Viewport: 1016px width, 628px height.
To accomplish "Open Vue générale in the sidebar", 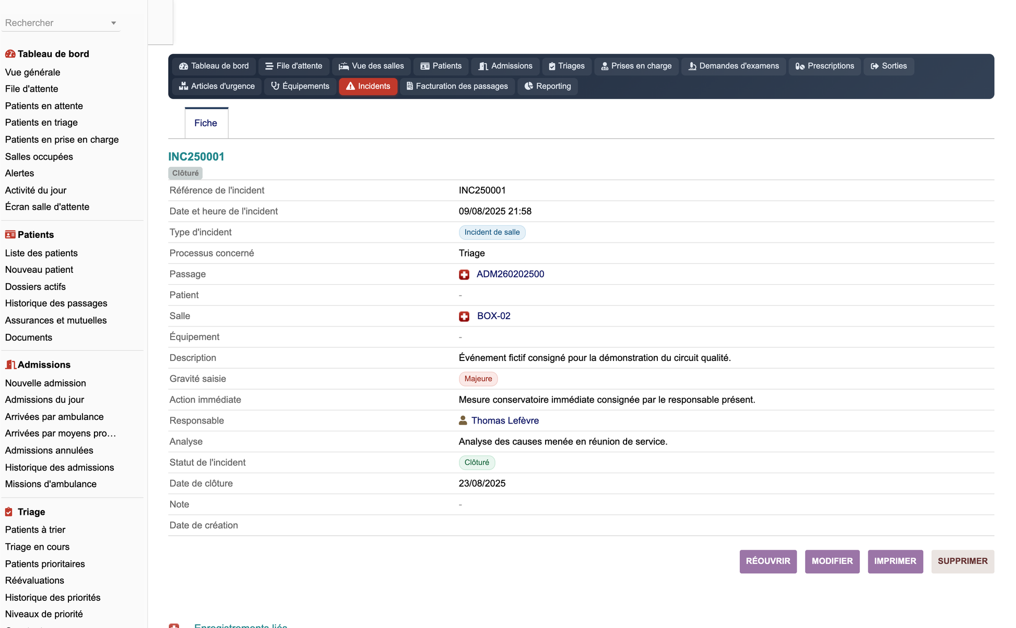I will (x=32, y=73).
